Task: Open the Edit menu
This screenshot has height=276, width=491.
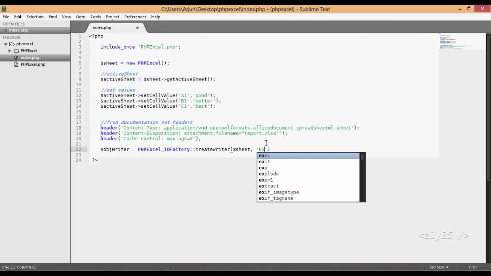Action: (x=18, y=17)
